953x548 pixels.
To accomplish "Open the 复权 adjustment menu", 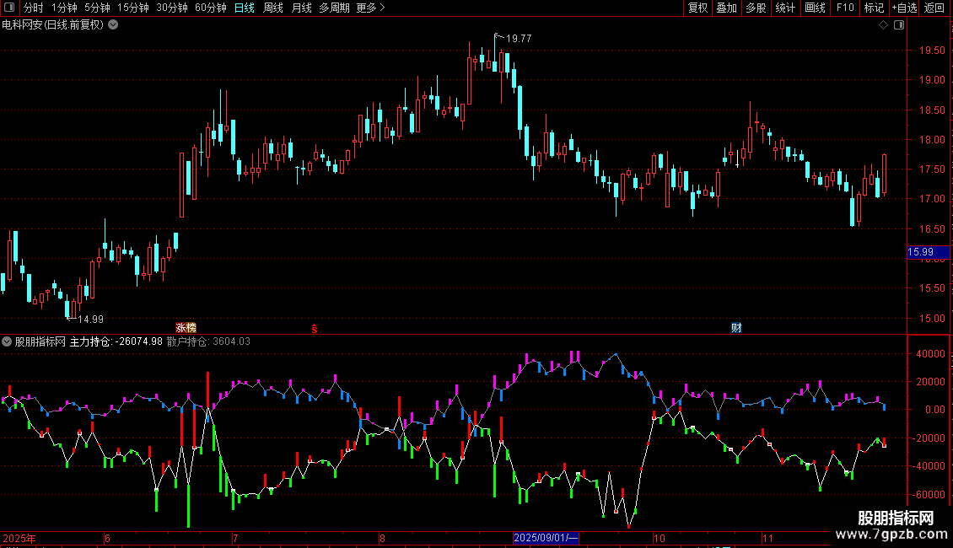I will tap(697, 8).
